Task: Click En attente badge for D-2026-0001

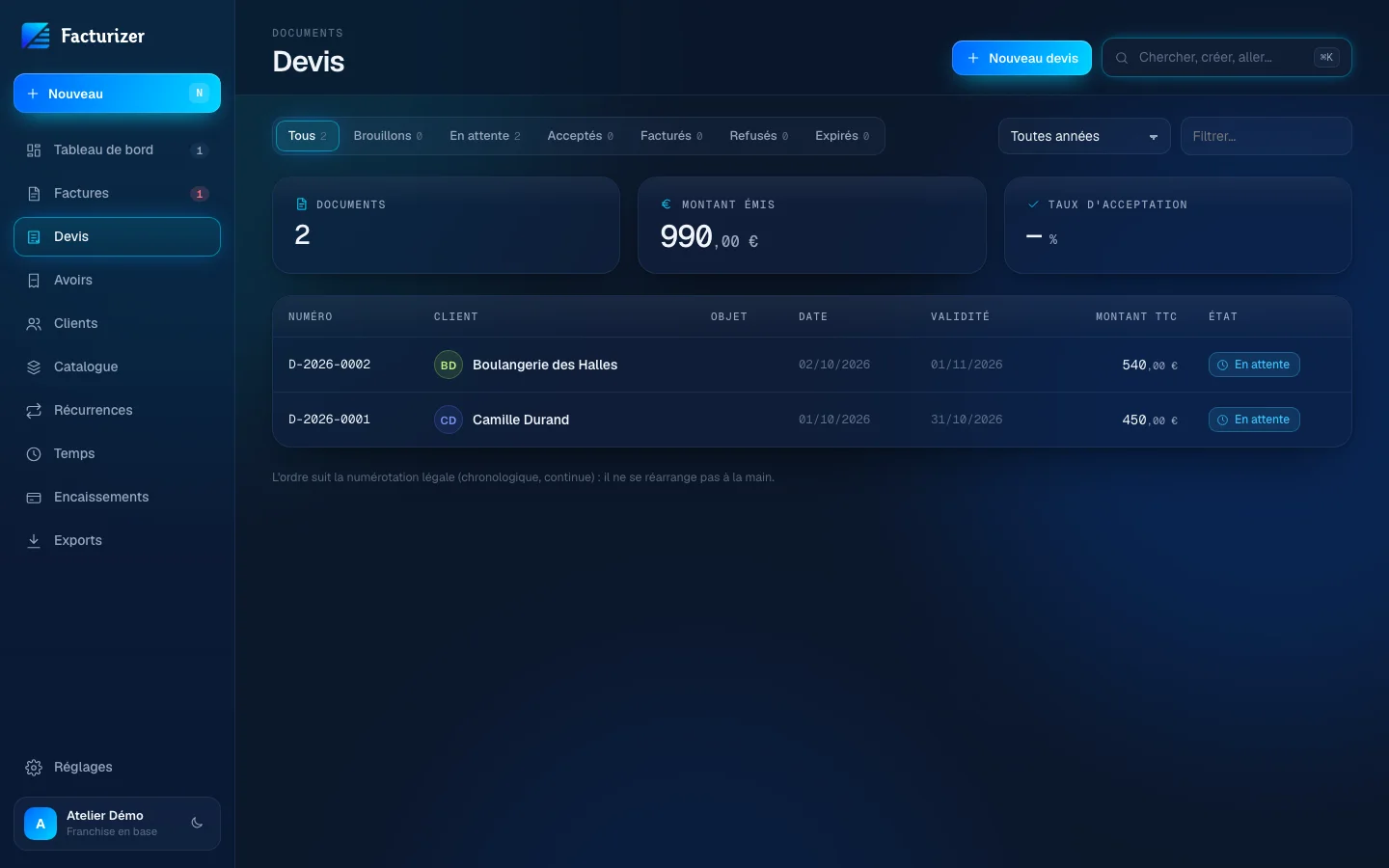Action: pos(1254,420)
